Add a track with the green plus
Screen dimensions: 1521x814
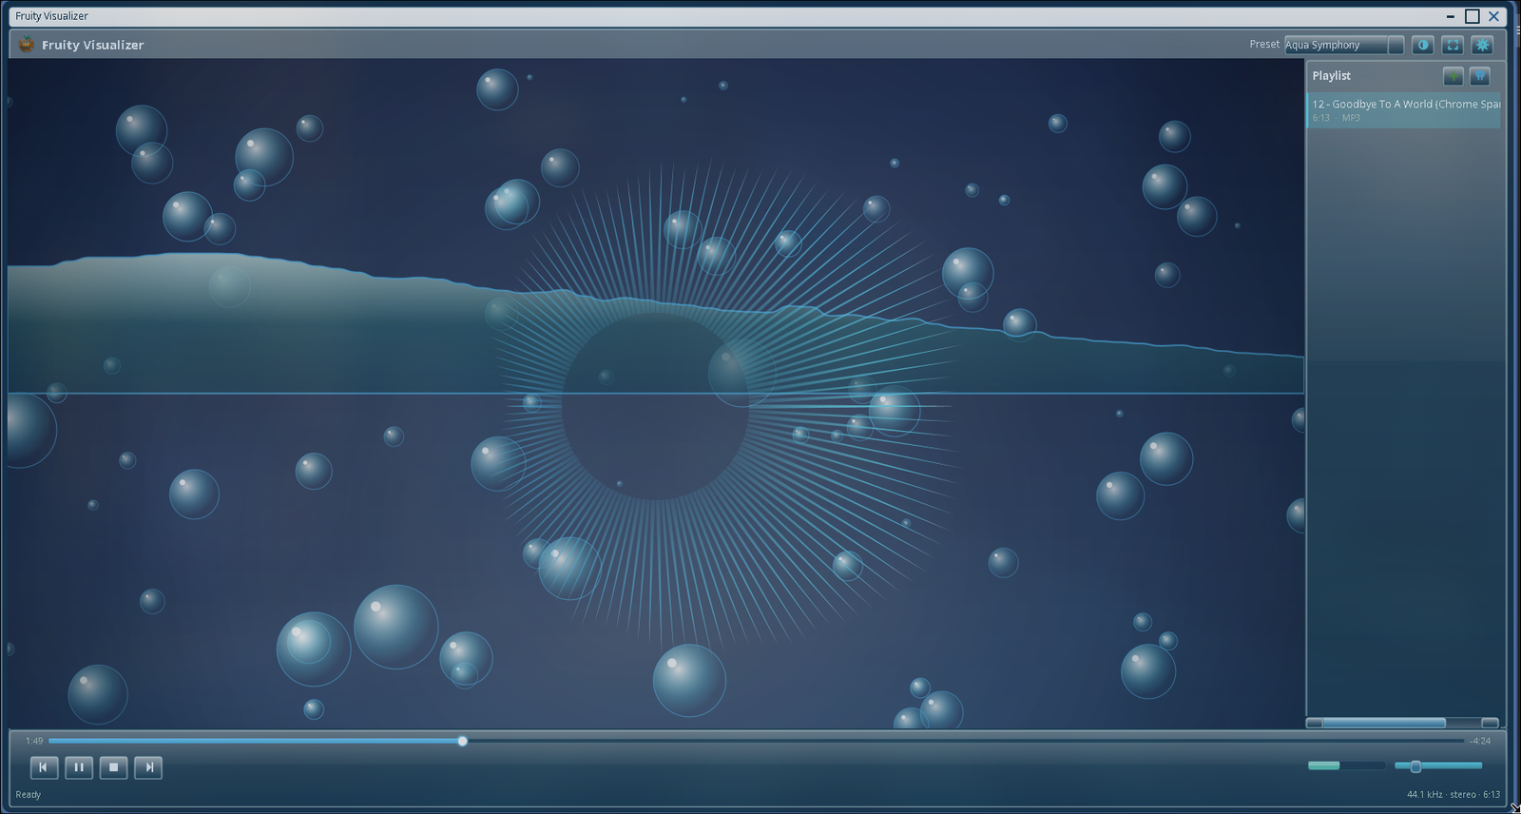pyautogui.click(x=1453, y=76)
